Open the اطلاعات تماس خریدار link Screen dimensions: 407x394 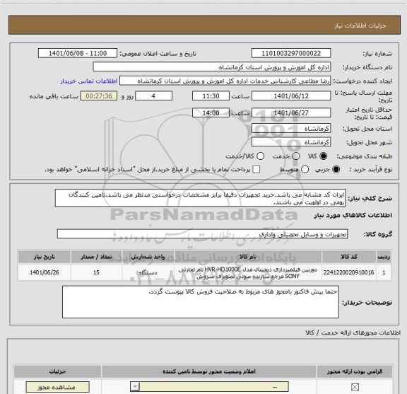[89, 81]
